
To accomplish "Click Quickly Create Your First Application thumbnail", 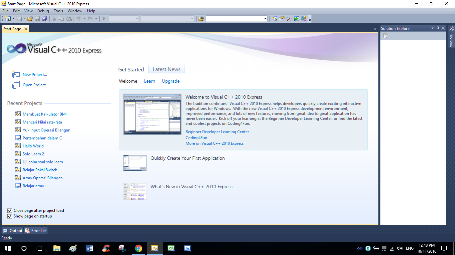I will [135, 163].
